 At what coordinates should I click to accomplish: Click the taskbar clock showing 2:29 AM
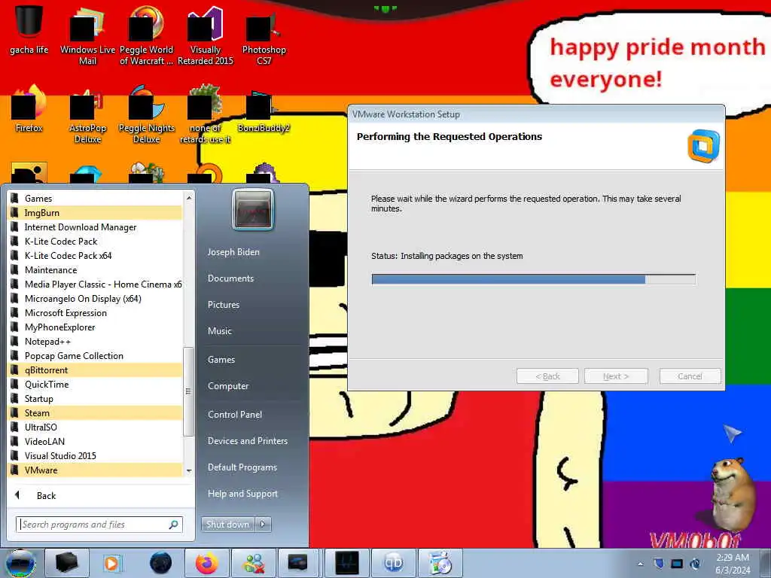click(733, 564)
